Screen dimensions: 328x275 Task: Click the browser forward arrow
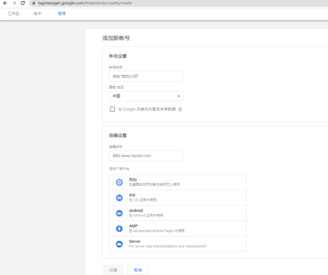[14, 3]
